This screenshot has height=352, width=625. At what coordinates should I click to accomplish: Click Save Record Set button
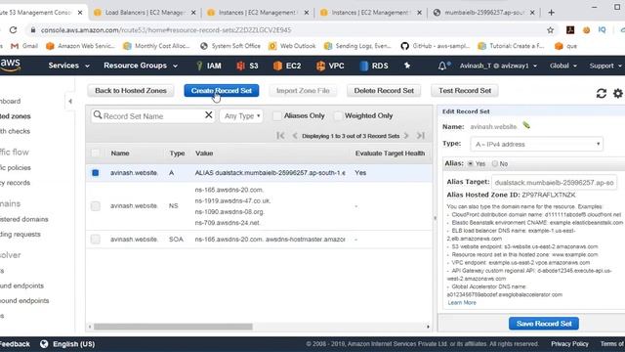click(x=544, y=324)
